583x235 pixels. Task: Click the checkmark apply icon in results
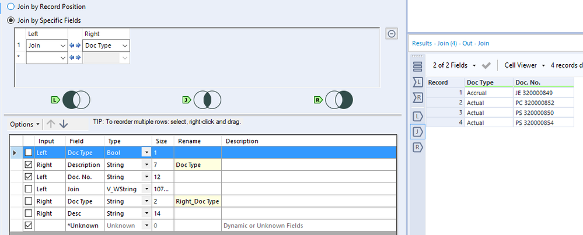[x=486, y=65]
